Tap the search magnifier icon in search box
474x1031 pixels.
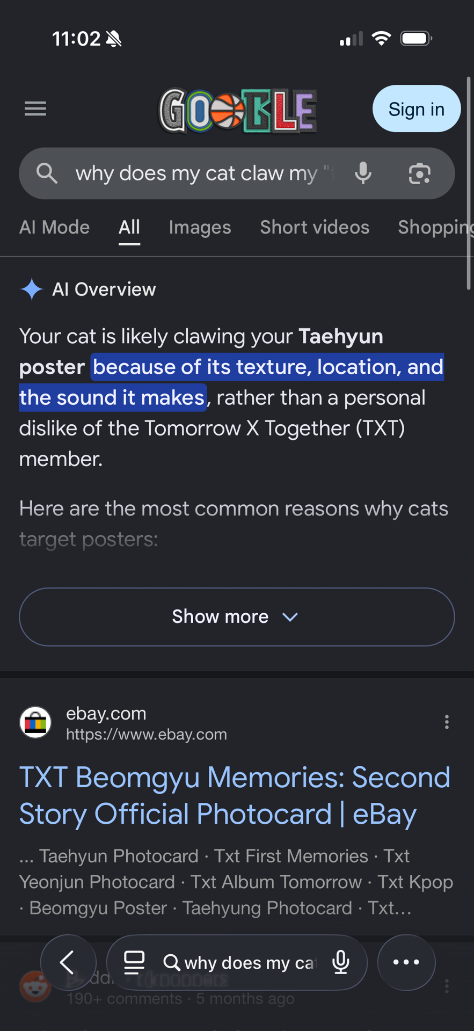(x=47, y=173)
